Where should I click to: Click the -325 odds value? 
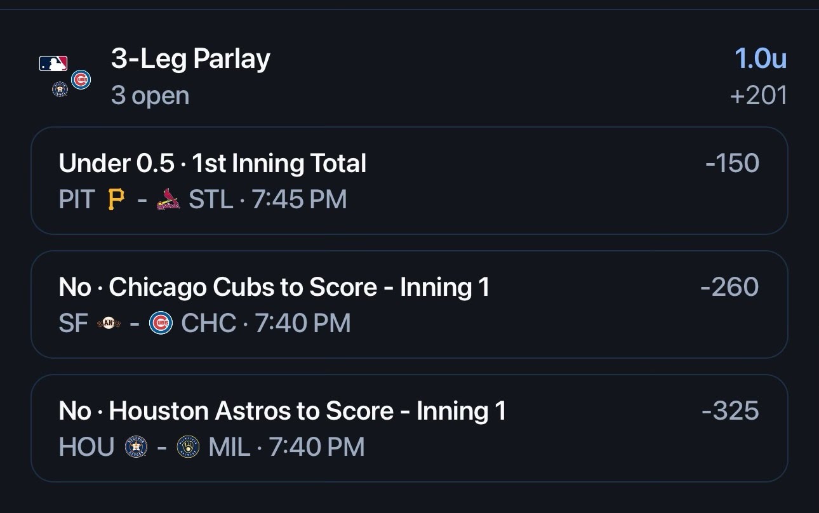tap(730, 411)
